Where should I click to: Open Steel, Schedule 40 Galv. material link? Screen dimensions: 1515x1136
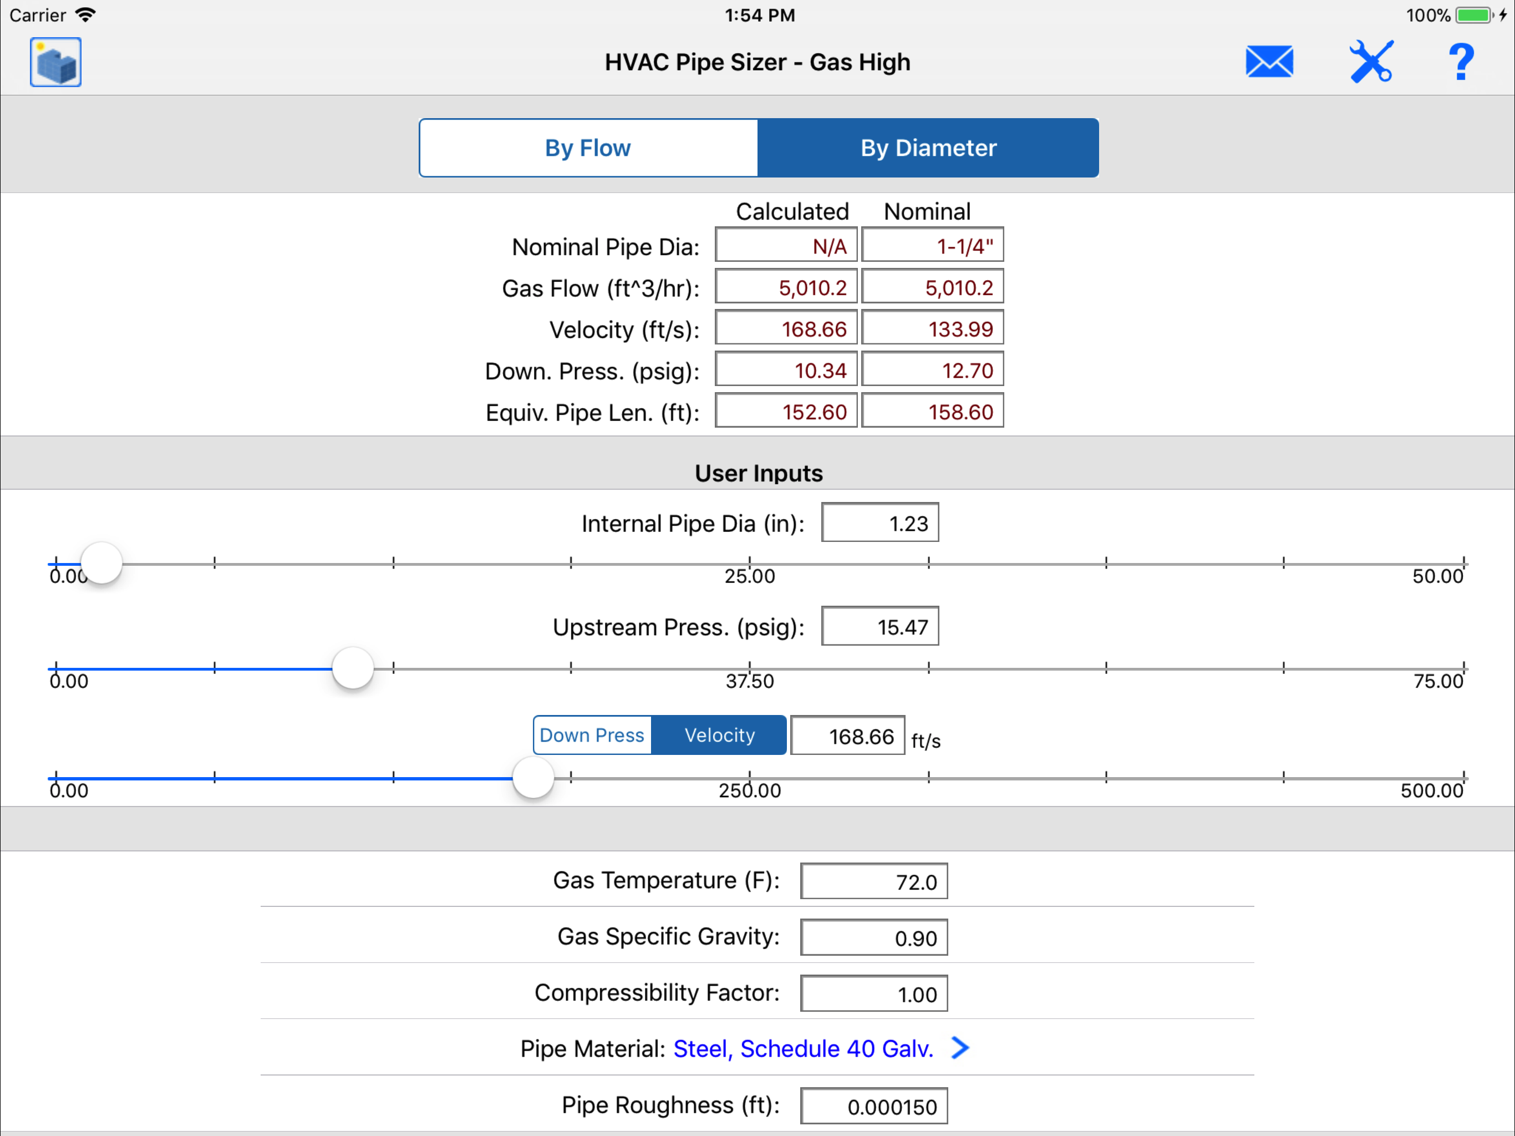(803, 1048)
